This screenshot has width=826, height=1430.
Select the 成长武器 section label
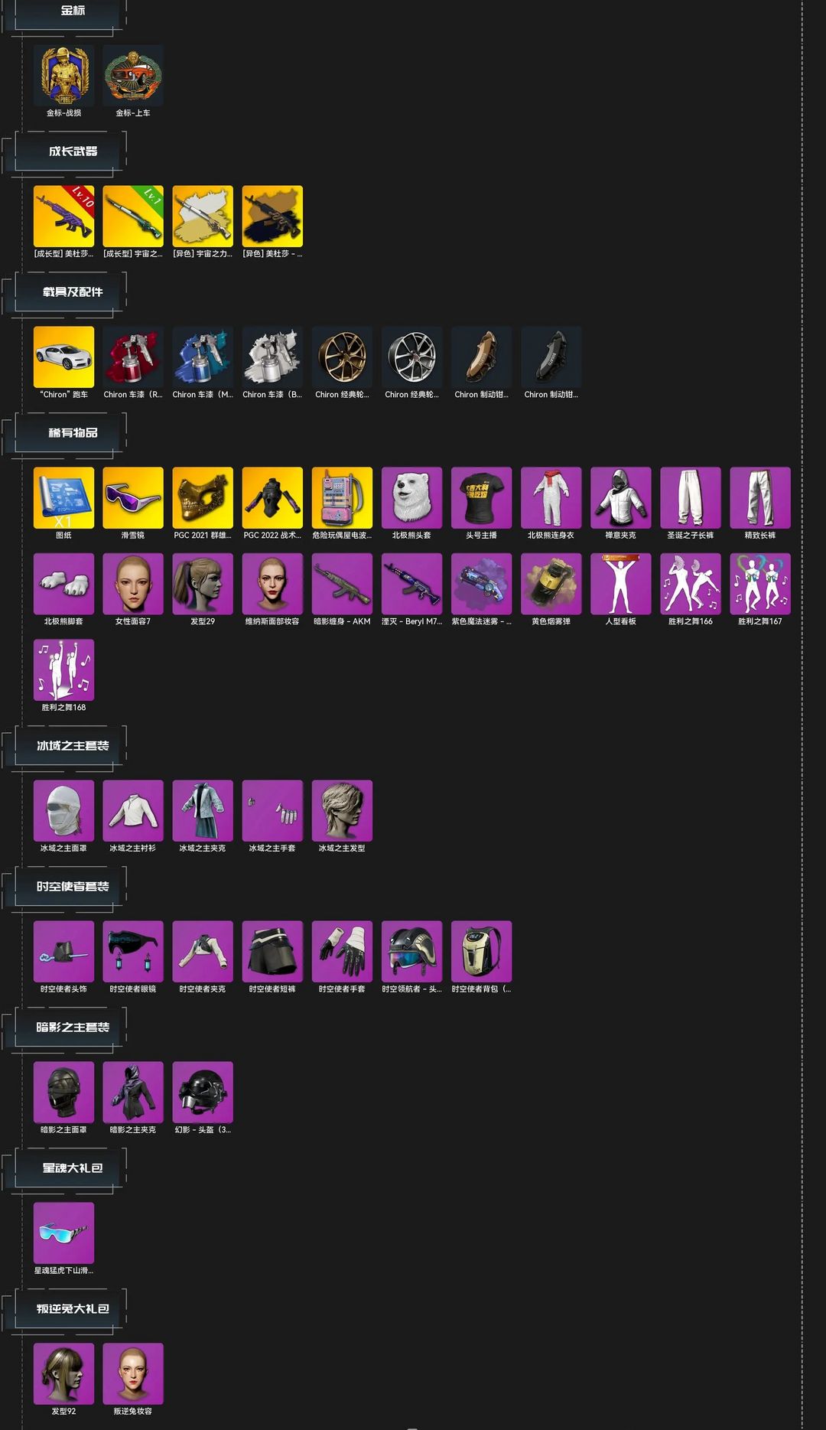point(73,151)
